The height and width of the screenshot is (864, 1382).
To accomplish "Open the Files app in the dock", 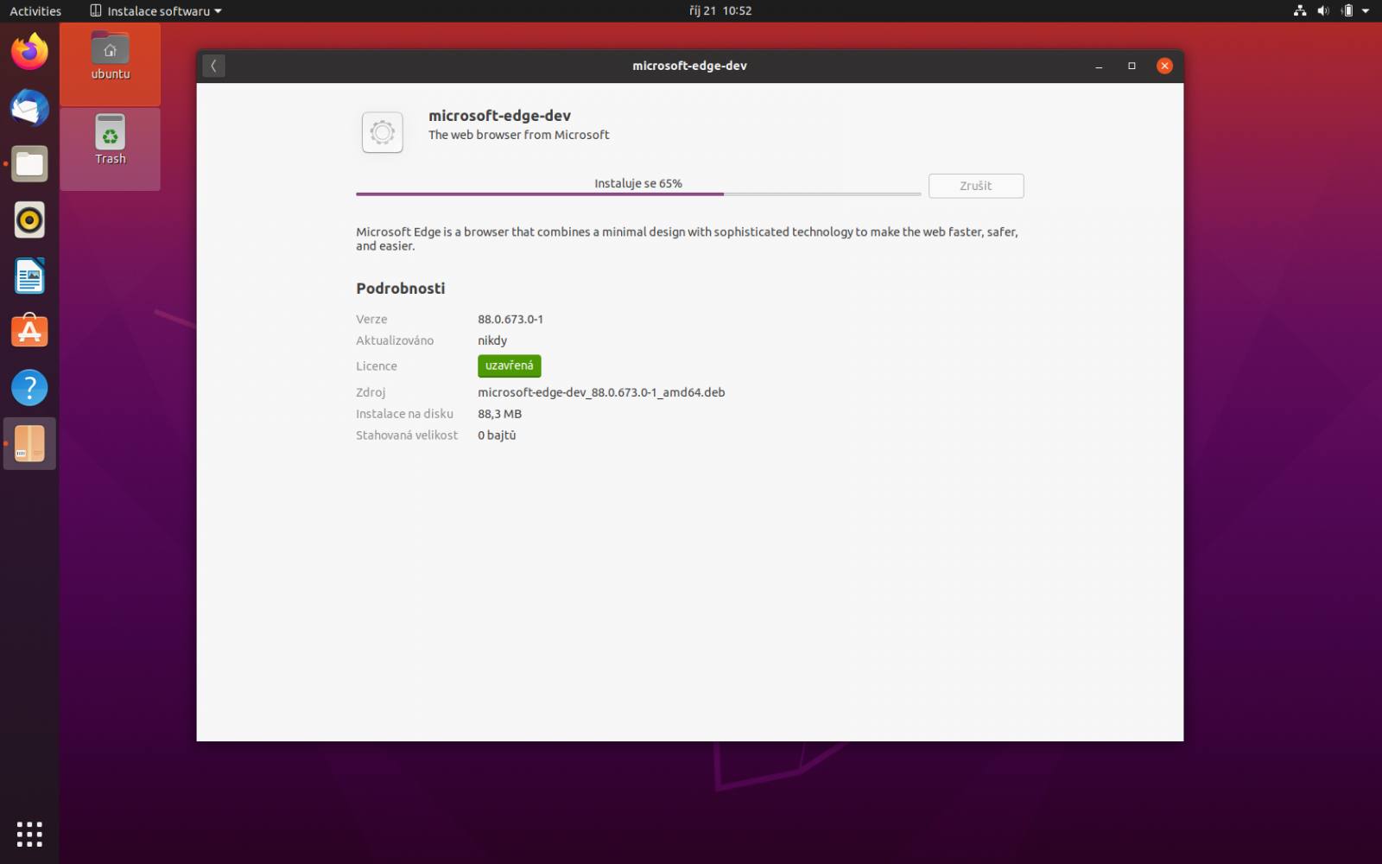I will (29, 164).
